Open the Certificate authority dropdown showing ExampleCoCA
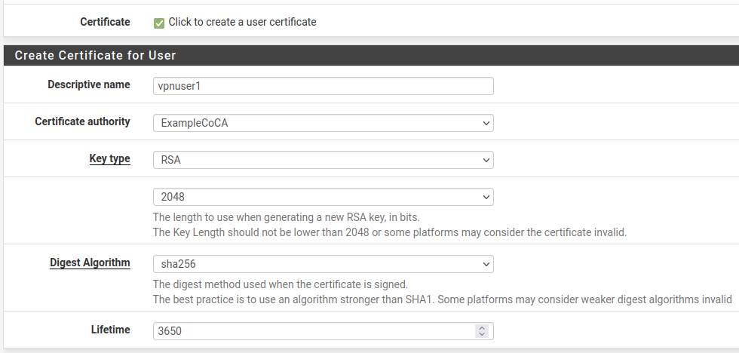This screenshot has height=353, width=739. pyautogui.click(x=323, y=123)
